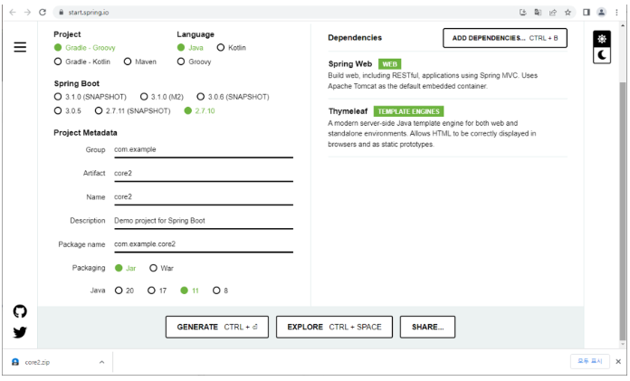
Task: Select Spring Boot 3.0.6 (SNAPSHOT)
Action: 233,97
